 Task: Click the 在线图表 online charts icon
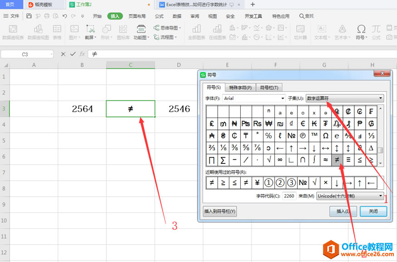[217, 32]
